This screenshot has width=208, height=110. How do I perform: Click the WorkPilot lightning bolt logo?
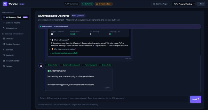click(5, 4)
